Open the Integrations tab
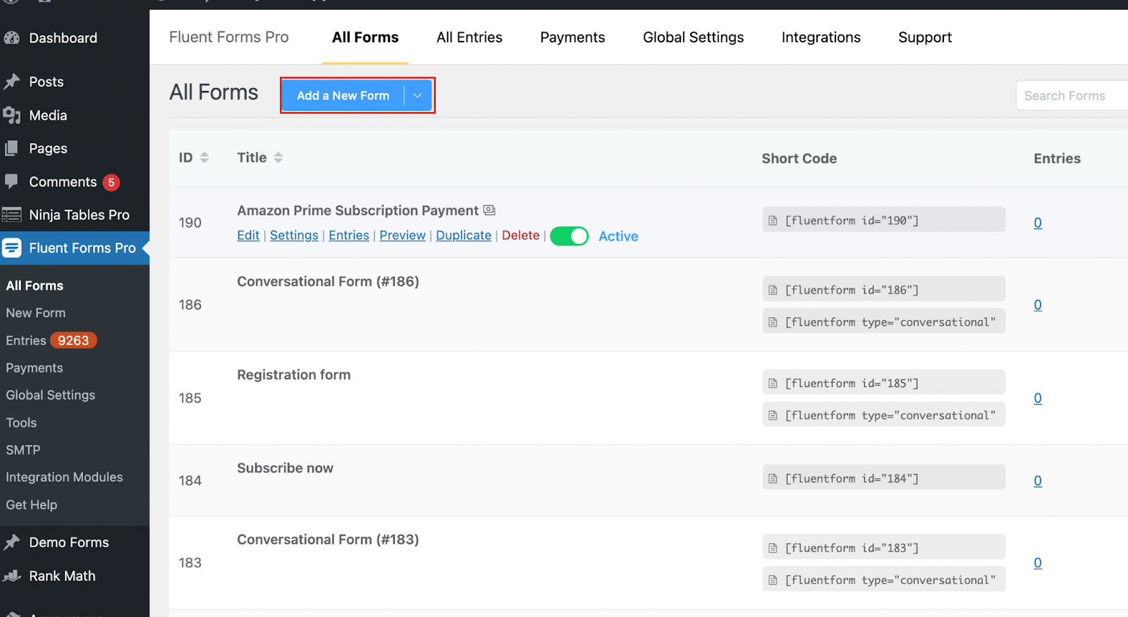This screenshot has width=1128, height=617. point(821,37)
